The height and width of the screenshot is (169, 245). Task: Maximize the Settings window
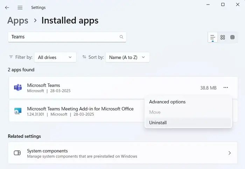coord(223,5)
